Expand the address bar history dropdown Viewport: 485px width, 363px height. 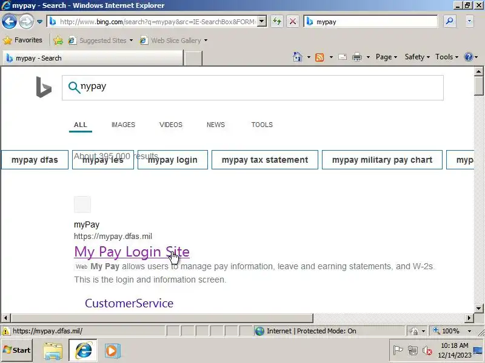[262, 22]
